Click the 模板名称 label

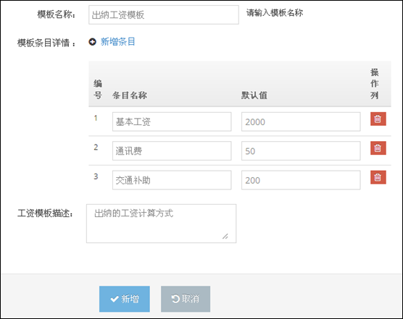click(x=57, y=14)
